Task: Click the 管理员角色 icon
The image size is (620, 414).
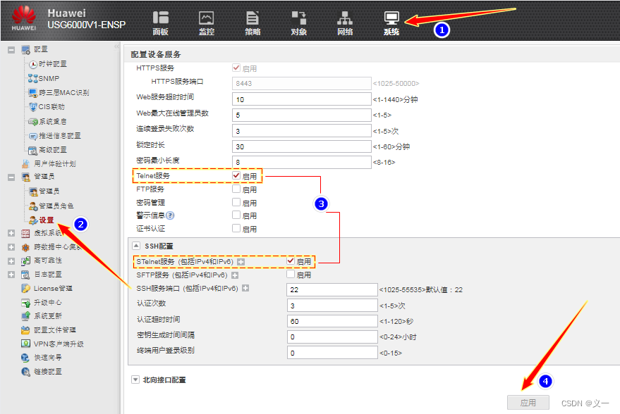Action: click(33, 206)
